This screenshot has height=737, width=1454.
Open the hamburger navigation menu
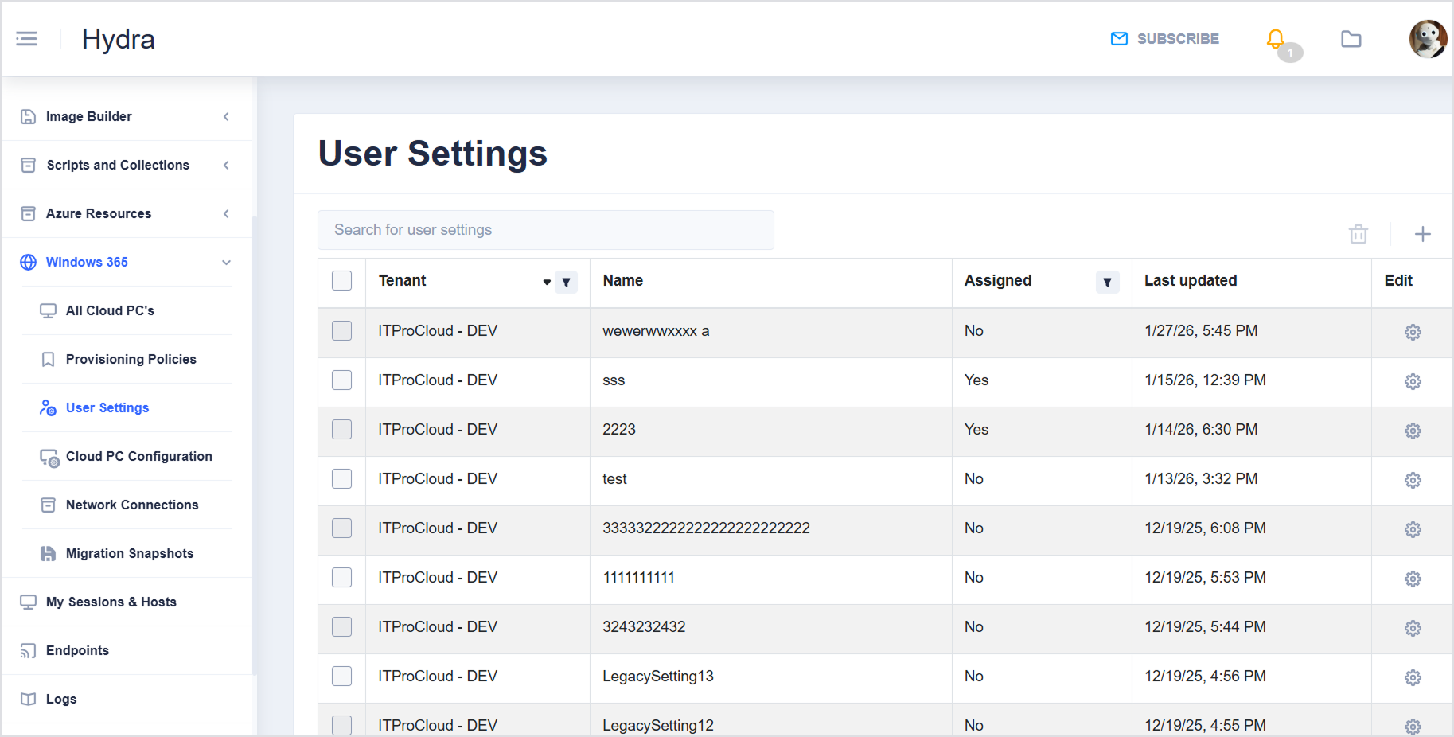(x=26, y=39)
